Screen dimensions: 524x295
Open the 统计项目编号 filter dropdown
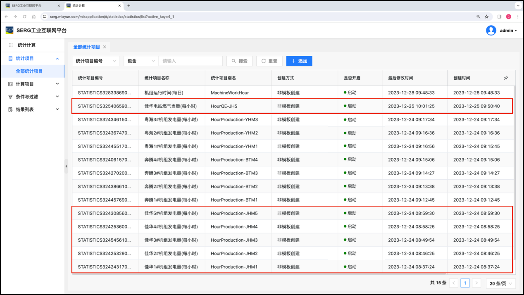pyautogui.click(x=96, y=61)
